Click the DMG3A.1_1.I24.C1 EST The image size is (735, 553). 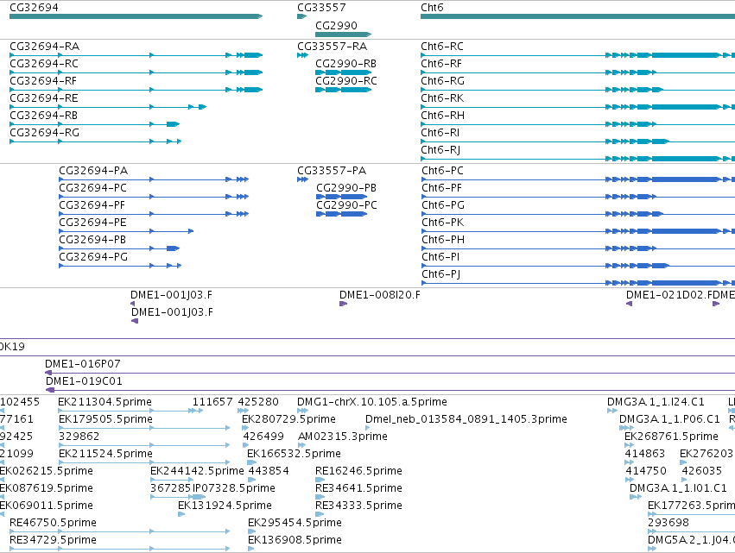pos(612,411)
